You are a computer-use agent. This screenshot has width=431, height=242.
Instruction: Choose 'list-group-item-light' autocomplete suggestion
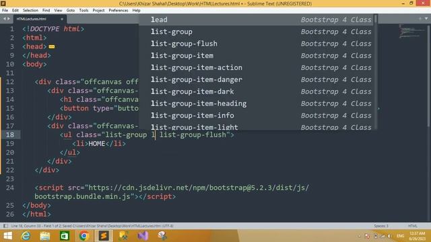coord(256,126)
